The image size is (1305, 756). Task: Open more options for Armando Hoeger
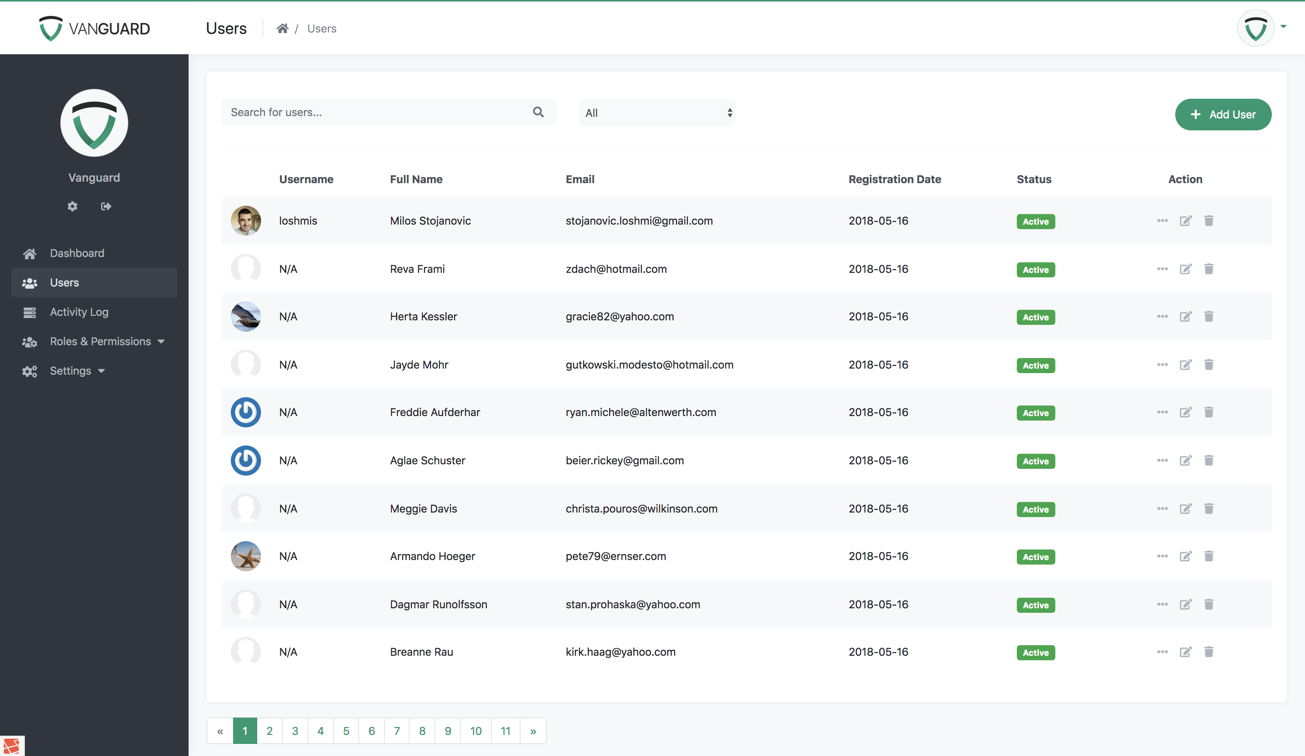pyautogui.click(x=1162, y=556)
